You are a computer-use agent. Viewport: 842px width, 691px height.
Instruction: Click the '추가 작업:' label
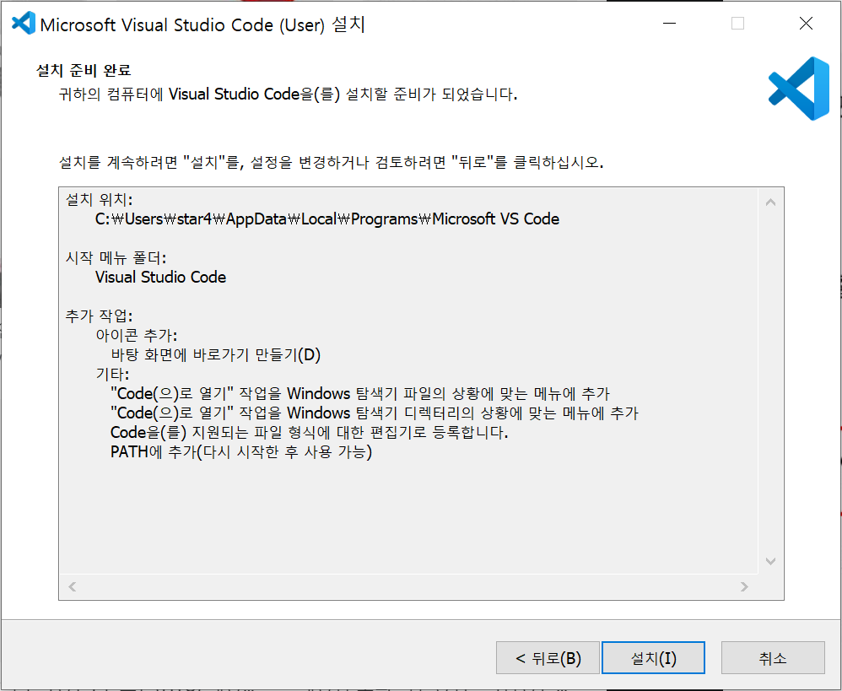pyautogui.click(x=99, y=316)
